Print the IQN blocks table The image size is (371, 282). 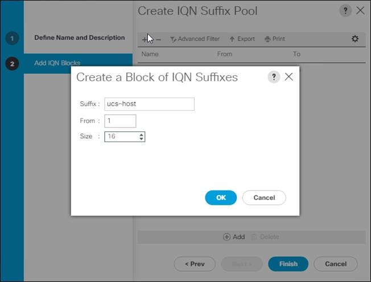tap(274, 39)
